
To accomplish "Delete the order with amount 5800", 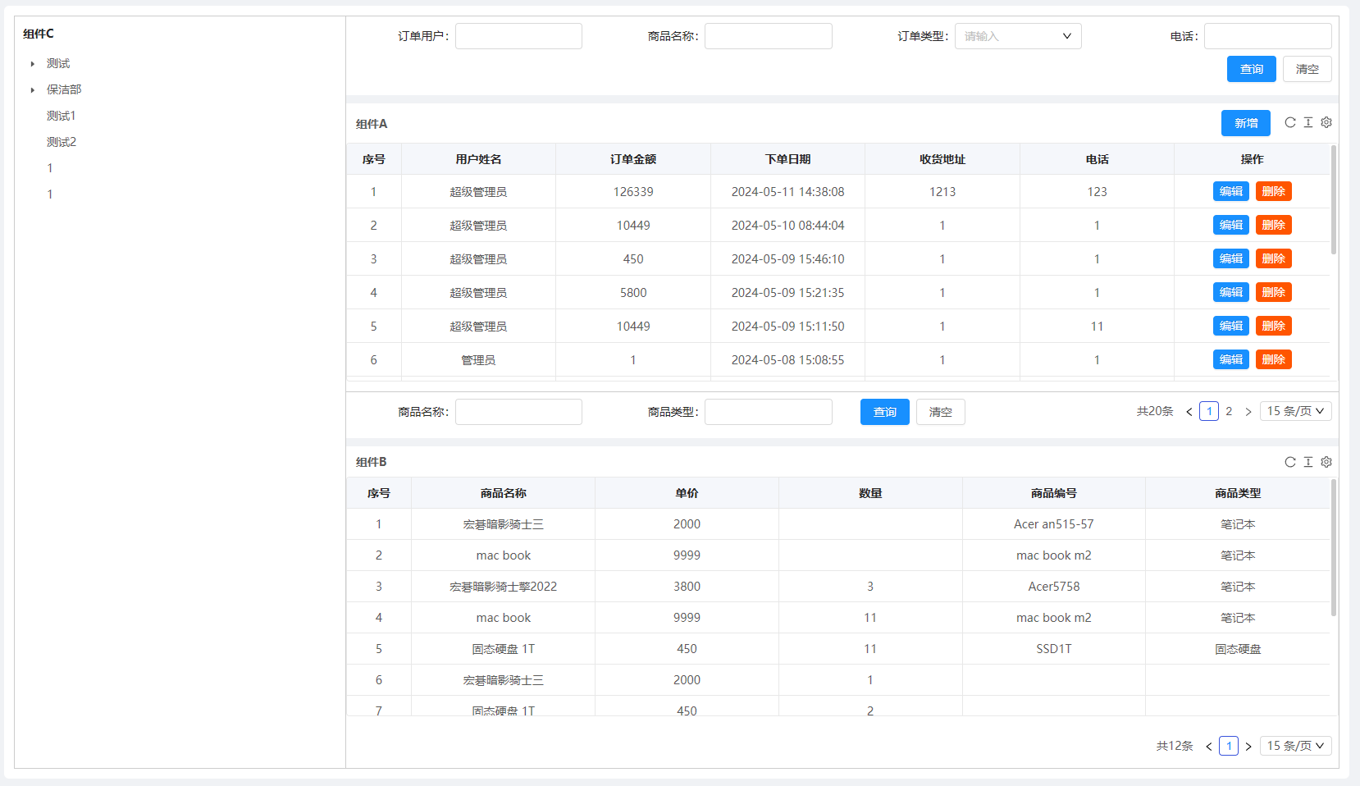I will 1273,292.
